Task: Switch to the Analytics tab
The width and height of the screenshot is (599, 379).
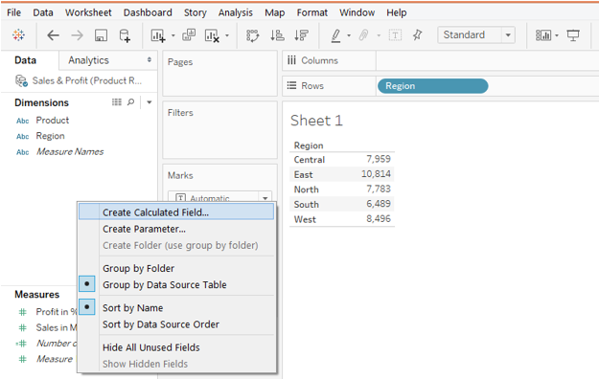Action: (88, 60)
